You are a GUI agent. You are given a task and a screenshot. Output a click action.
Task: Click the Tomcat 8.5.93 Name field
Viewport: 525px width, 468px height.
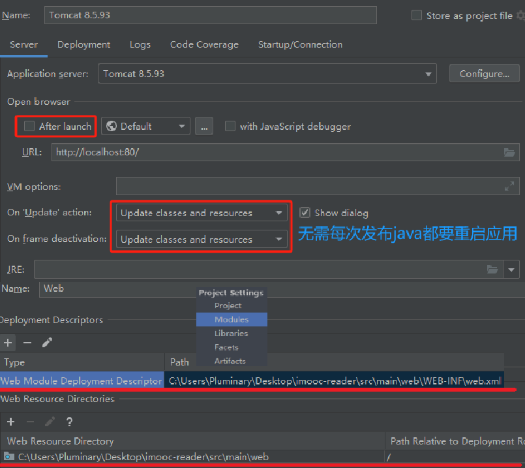(x=210, y=16)
